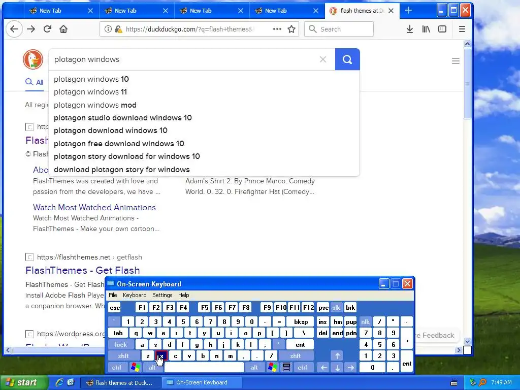Launch Internet Explorer from quick launch

[59, 382]
